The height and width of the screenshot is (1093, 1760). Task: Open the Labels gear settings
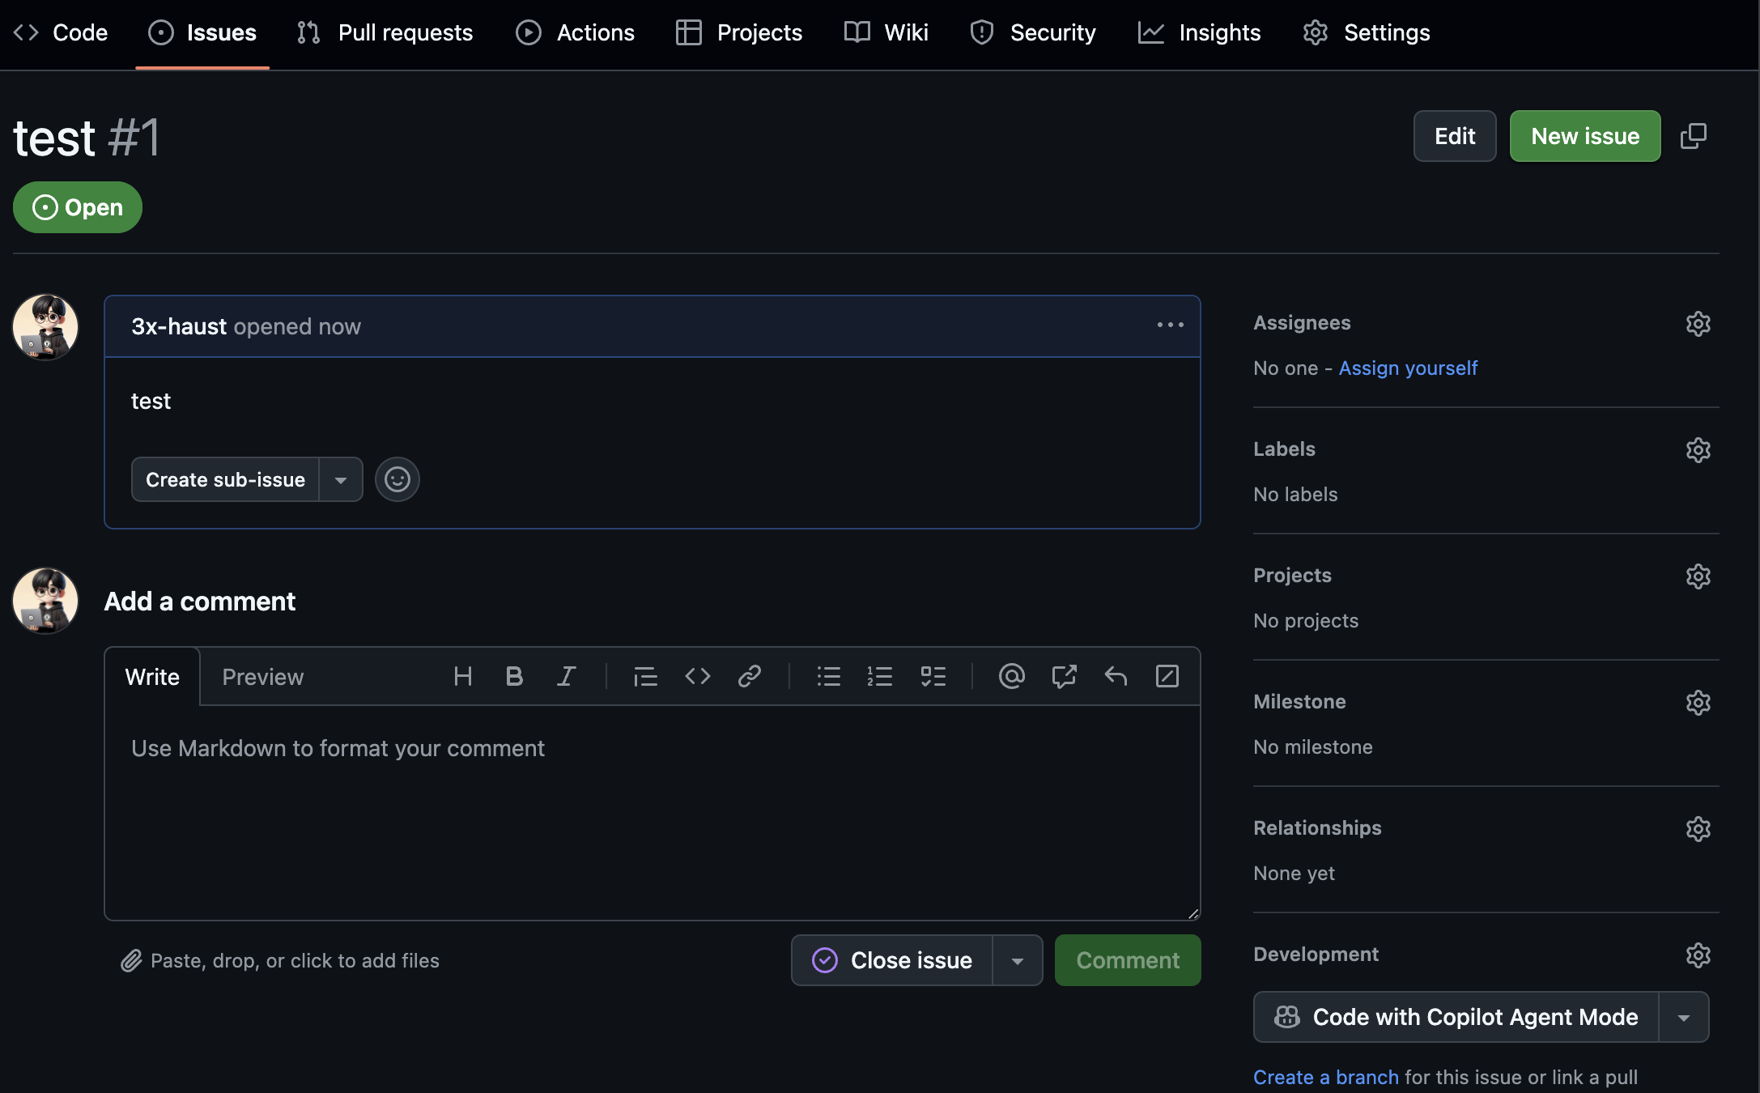tap(1698, 449)
